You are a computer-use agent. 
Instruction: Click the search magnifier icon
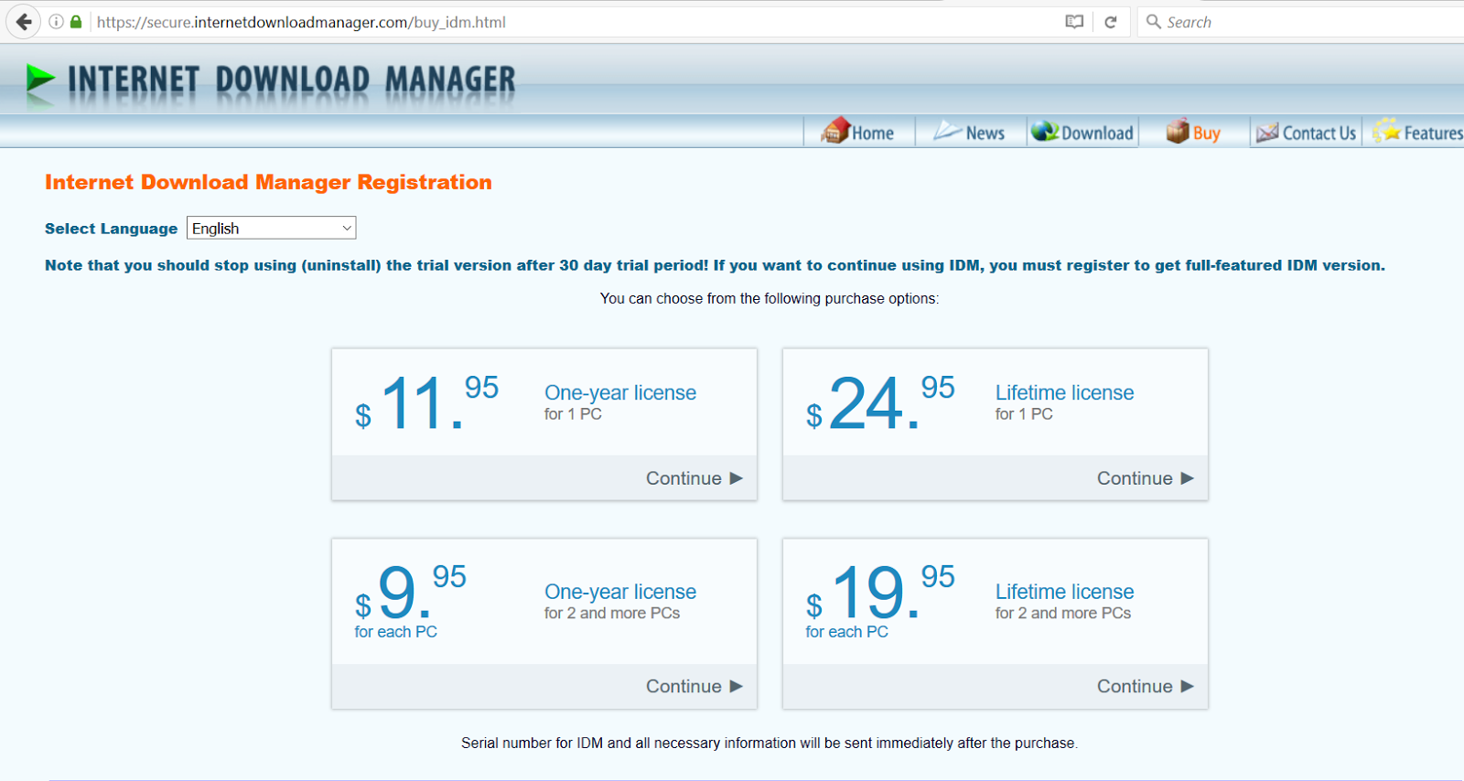coord(1154,22)
